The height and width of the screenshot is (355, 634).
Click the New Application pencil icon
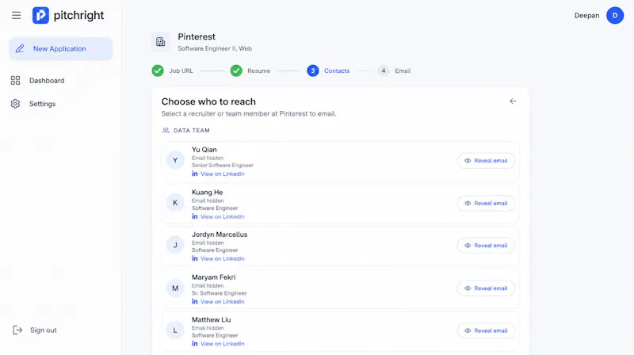coord(20,49)
